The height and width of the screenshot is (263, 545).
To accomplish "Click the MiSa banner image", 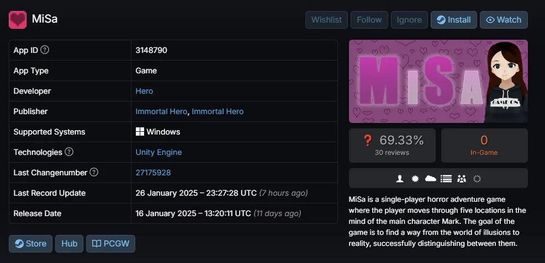I will coord(438,81).
